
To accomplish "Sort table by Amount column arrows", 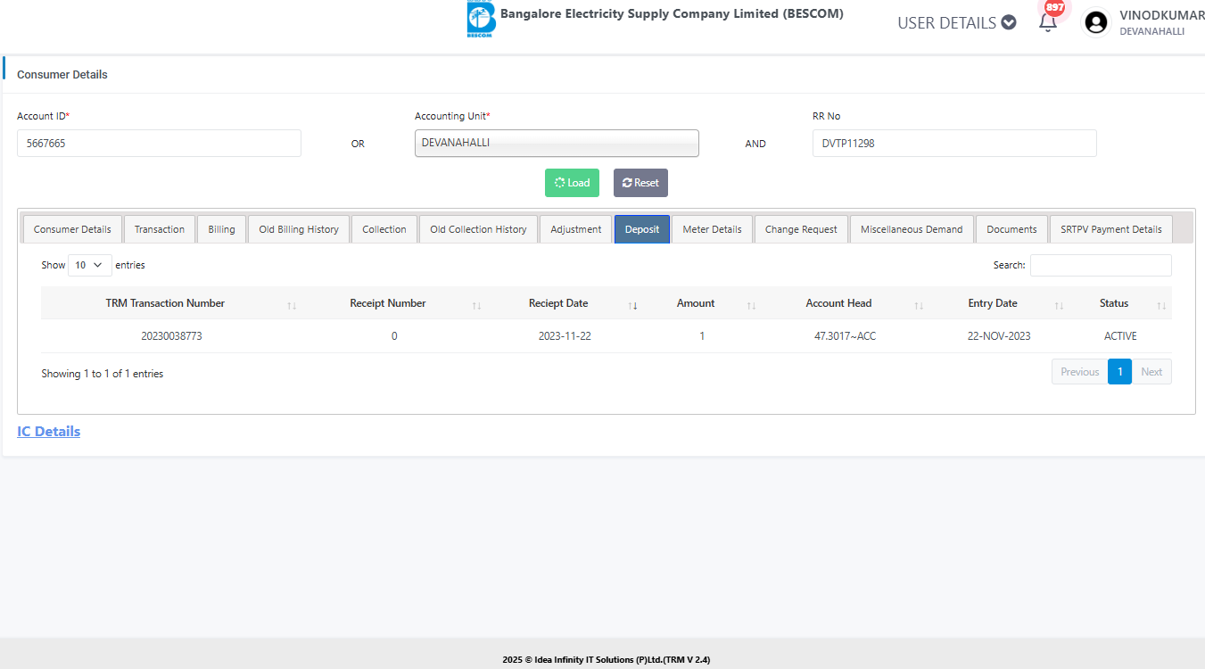I will (751, 305).
